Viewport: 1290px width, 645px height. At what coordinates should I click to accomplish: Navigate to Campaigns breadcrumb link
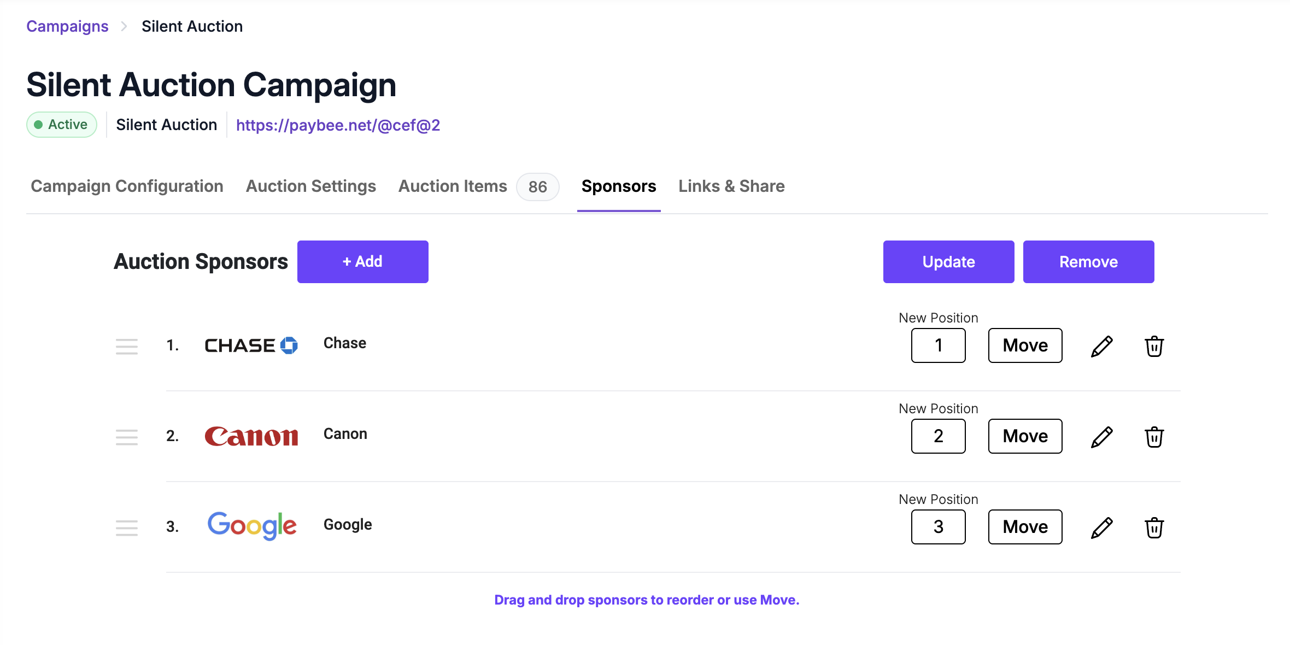pyautogui.click(x=67, y=26)
